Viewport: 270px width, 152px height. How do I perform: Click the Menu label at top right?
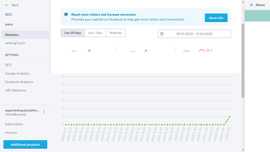[x=260, y=5]
